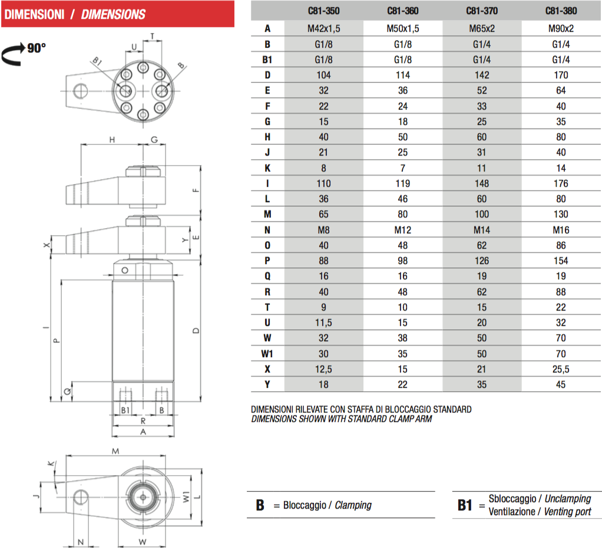Select the value 114 in row D
This screenshot has width=602, height=557.
tap(403, 75)
